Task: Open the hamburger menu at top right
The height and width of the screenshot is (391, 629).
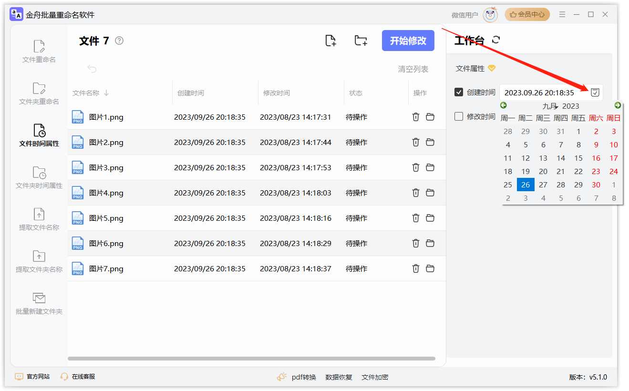Action: [562, 14]
